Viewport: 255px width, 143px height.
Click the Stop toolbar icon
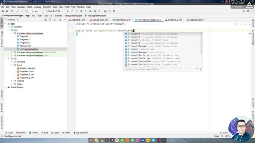(99, 11)
